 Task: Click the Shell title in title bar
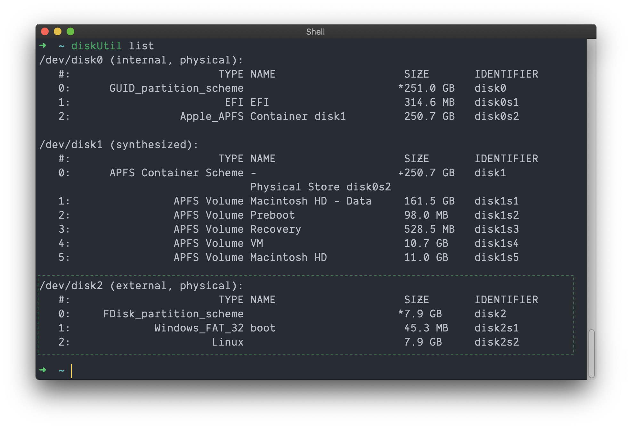tap(315, 32)
